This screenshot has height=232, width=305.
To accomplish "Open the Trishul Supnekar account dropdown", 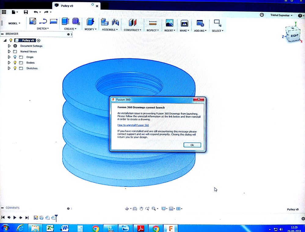I will point(281,15).
